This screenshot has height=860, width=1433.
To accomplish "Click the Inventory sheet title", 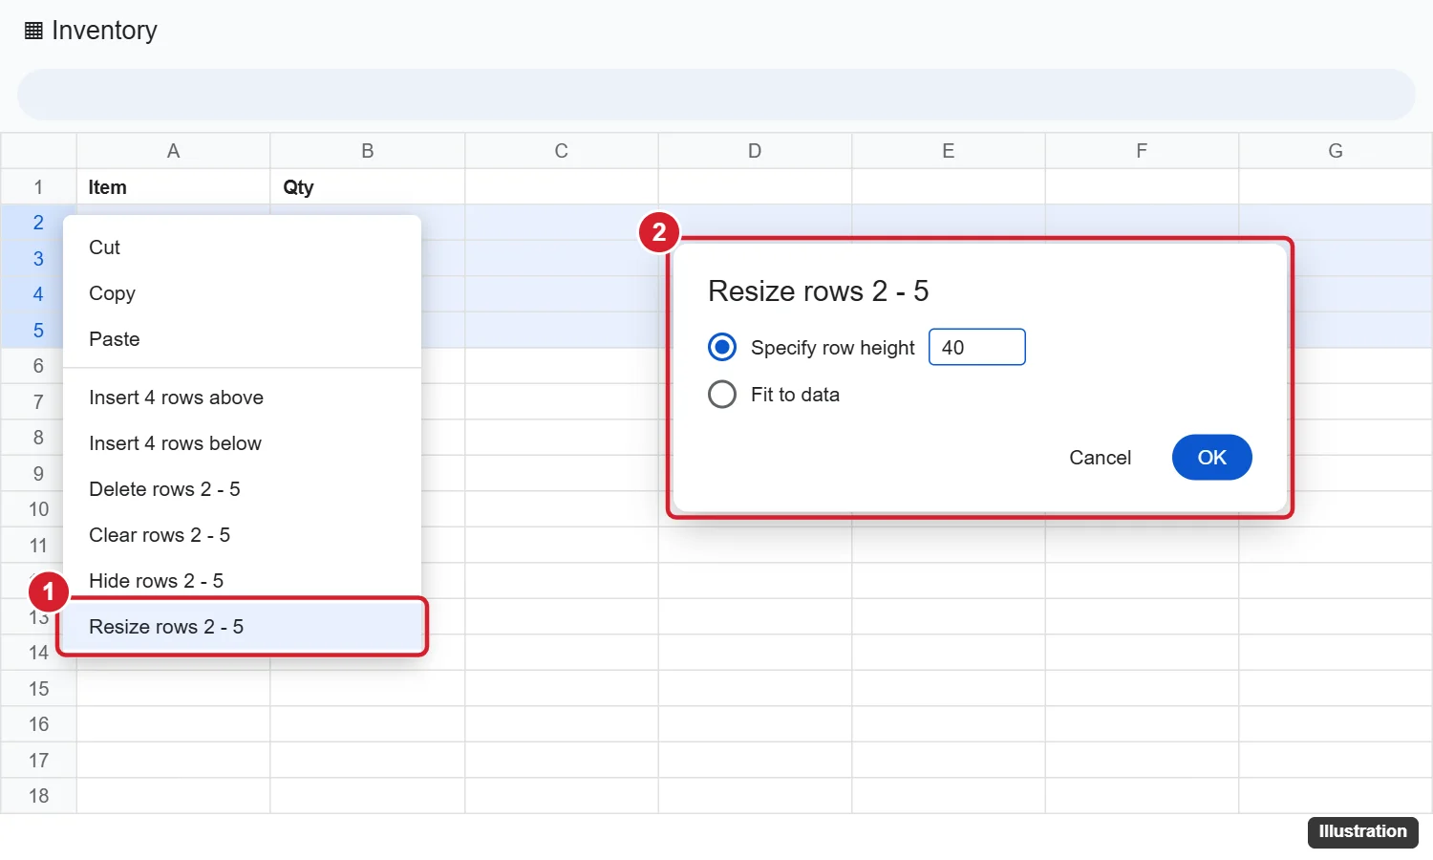I will click(x=104, y=31).
